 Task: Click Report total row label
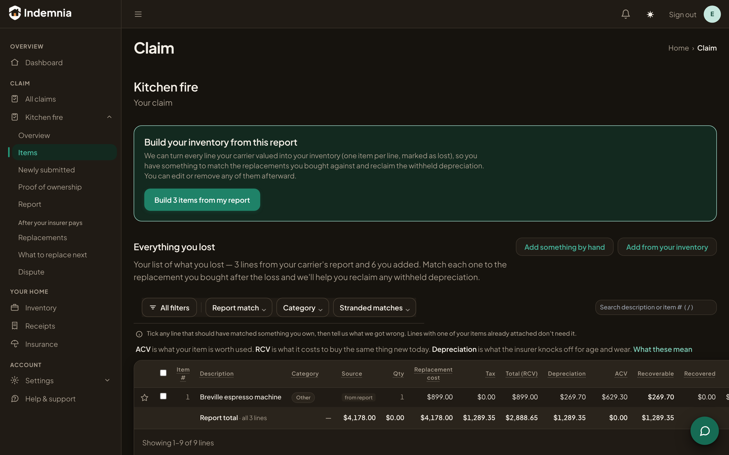click(x=219, y=418)
